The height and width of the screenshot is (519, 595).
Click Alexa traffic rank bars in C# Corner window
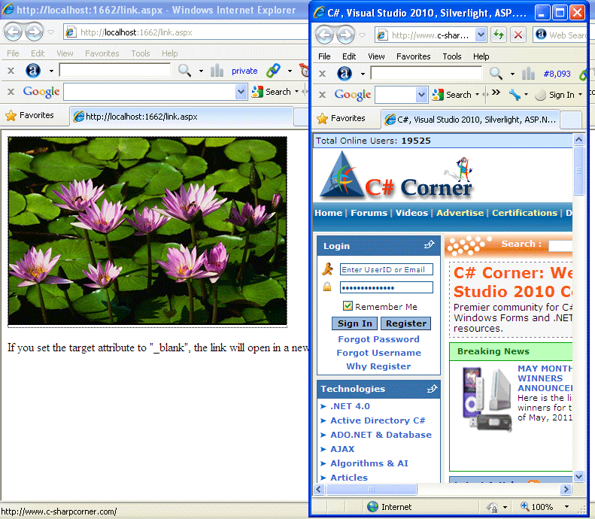coord(528,73)
